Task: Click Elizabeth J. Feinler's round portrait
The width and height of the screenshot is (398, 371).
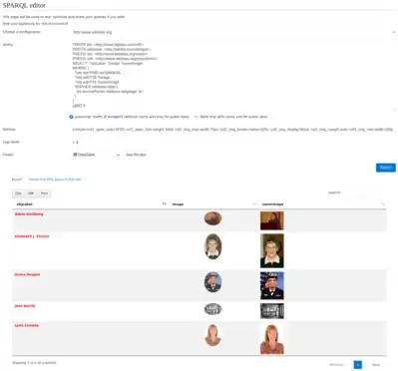Action: (212, 246)
